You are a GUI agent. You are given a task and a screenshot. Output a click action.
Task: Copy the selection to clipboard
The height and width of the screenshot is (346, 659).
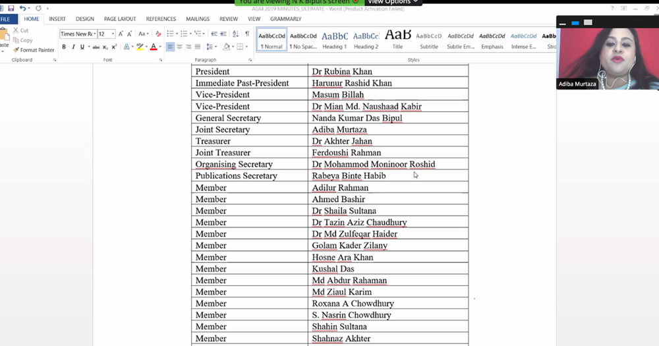pyautogui.click(x=22, y=40)
